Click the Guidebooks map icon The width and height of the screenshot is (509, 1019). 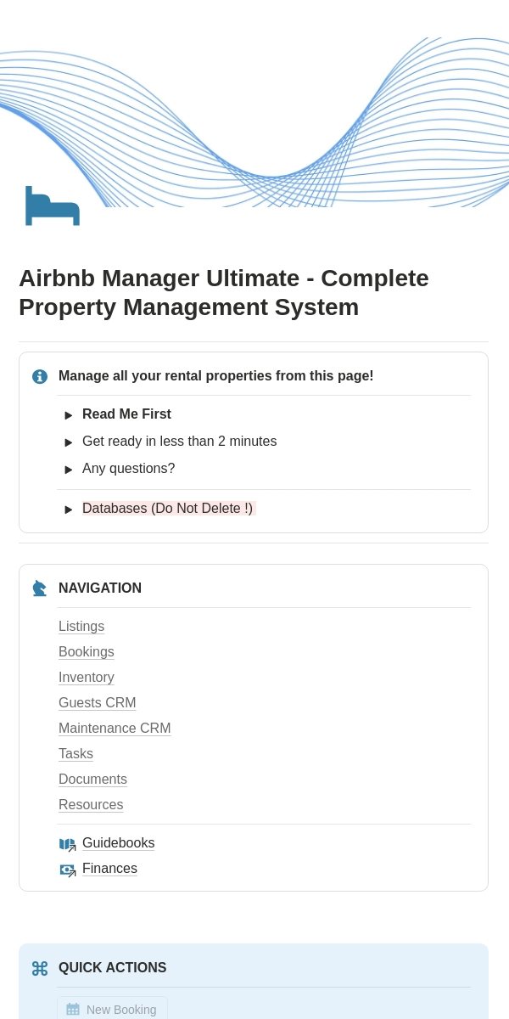coord(68,844)
